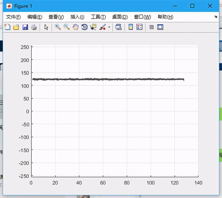Select the Pan hand tool
Screen dimensions: 222x198
point(76,27)
